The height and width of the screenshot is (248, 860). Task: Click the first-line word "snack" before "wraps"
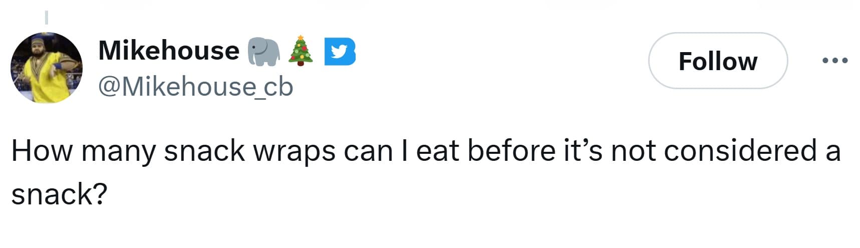coord(204,151)
